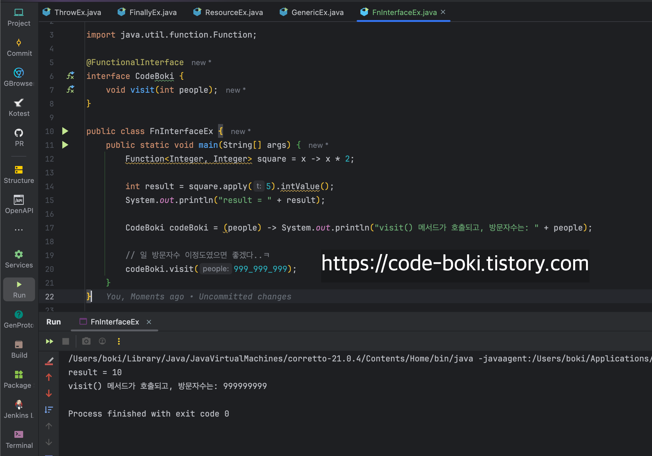This screenshot has height=456, width=652.
Task: Open the Terminal tool window
Action: pyautogui.click(x=19, y=439)
